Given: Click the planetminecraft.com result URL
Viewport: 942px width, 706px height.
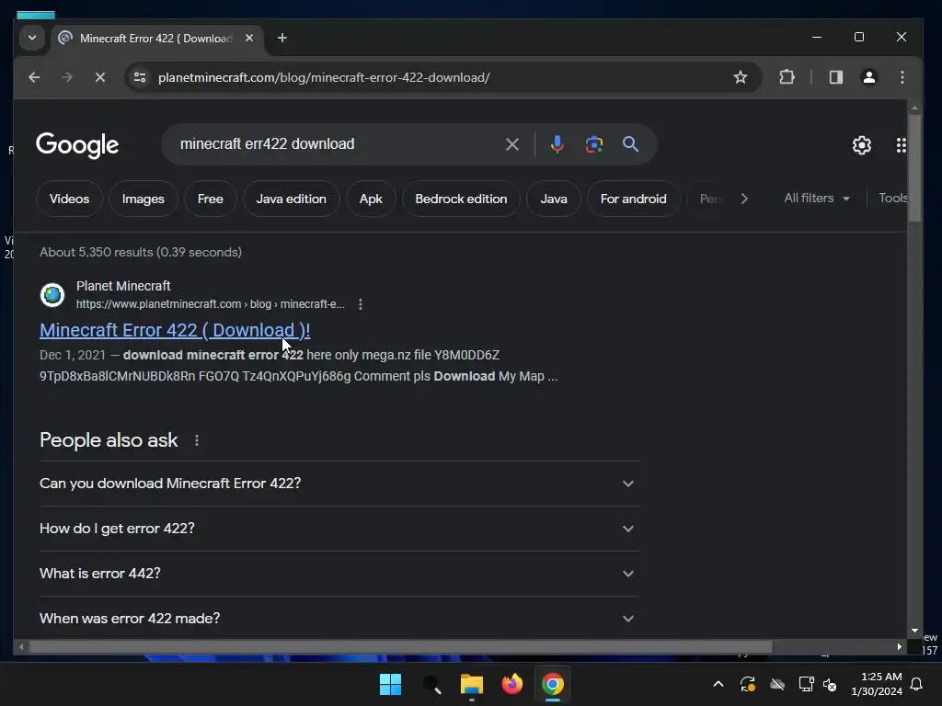Looking at the screenshot, I should tap(211, 304).
